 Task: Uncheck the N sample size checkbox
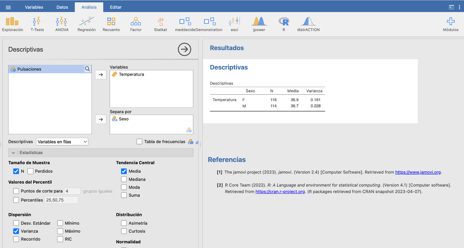pos(16,171)
